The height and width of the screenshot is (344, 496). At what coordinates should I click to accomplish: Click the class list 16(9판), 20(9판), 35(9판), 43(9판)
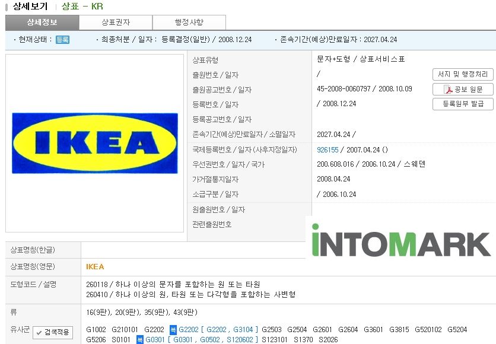(142, 313)
